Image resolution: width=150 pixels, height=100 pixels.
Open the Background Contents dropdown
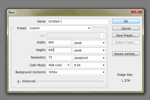(76, 72)
